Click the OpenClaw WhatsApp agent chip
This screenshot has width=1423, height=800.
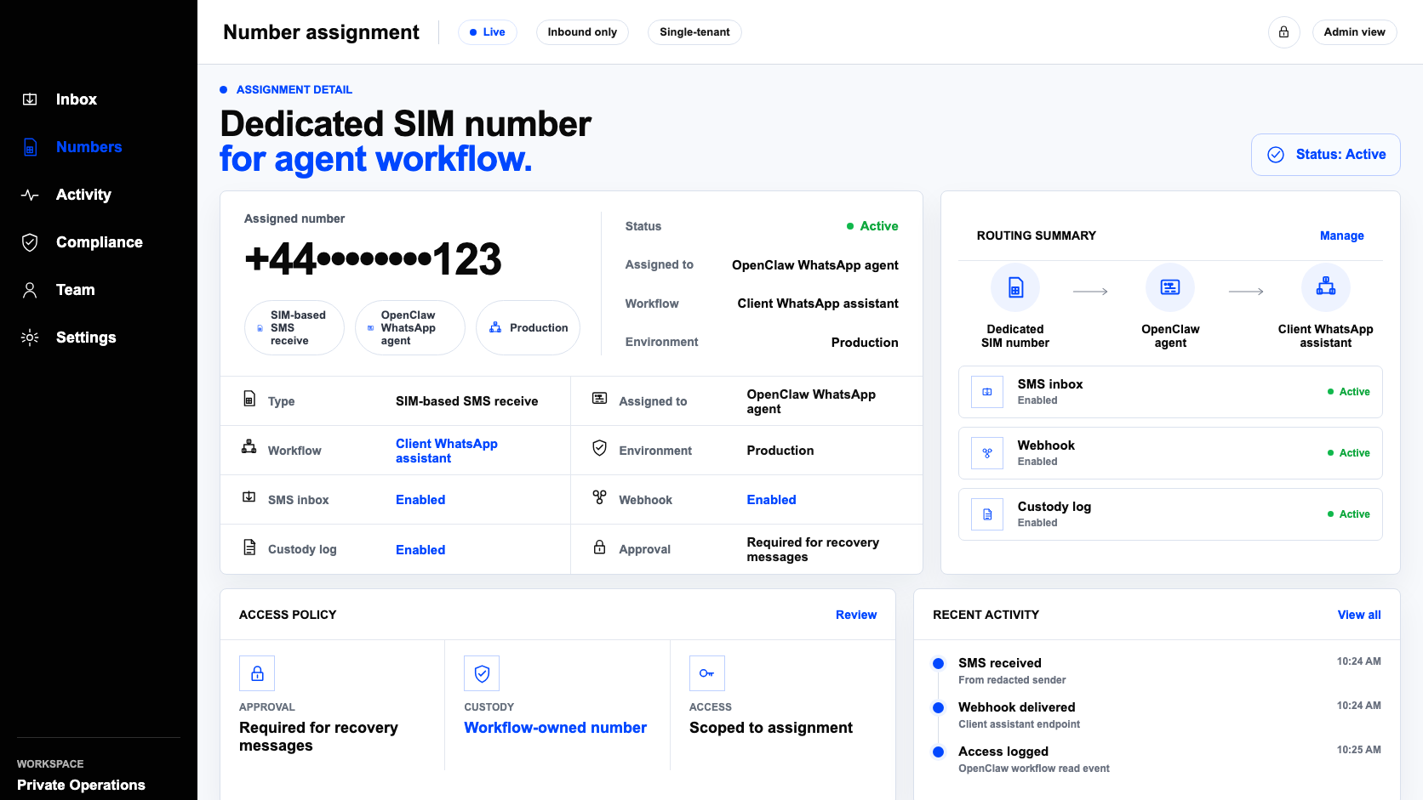tap(410, 328)
